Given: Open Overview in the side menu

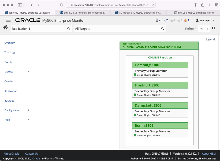Looking at the screenshot, I should (10, 43).
